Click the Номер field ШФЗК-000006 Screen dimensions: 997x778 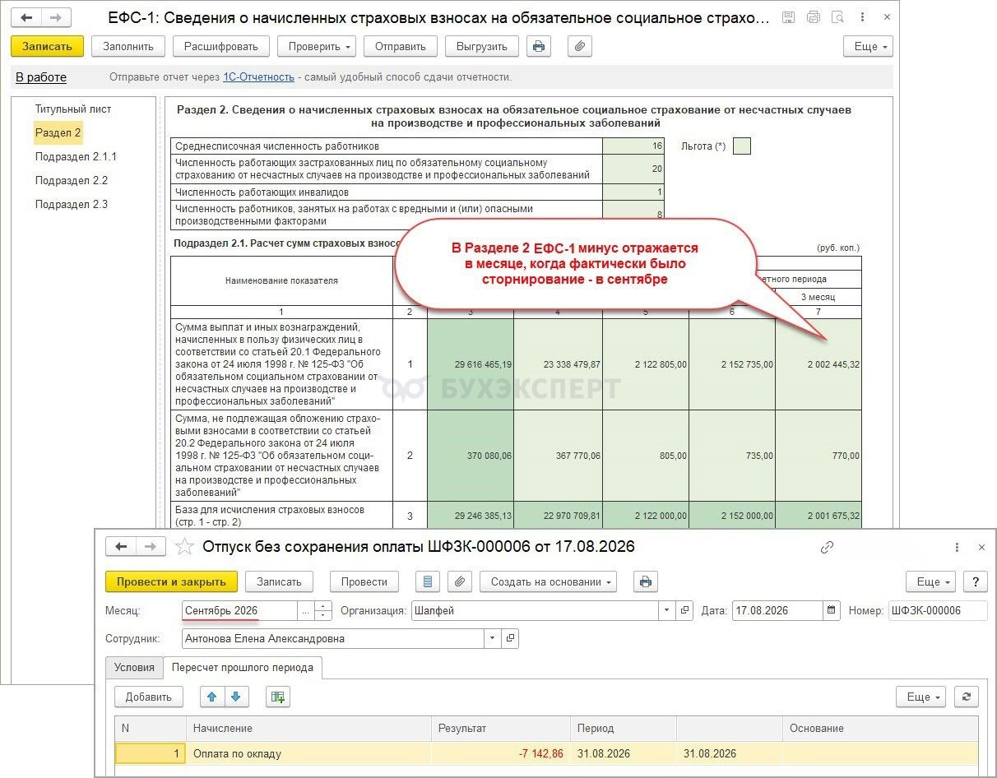click(938, 610)
